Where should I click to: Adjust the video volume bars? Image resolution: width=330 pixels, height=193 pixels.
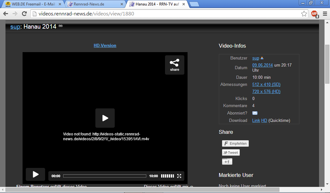coord(167,176)
